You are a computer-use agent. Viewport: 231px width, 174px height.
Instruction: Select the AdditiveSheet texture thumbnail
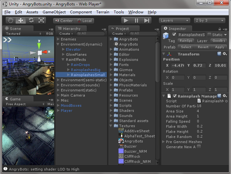[x=121, y=131]
